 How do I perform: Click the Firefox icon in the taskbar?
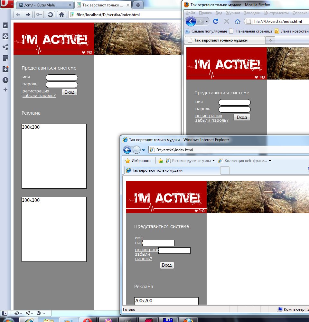click(x=188, y=319)
